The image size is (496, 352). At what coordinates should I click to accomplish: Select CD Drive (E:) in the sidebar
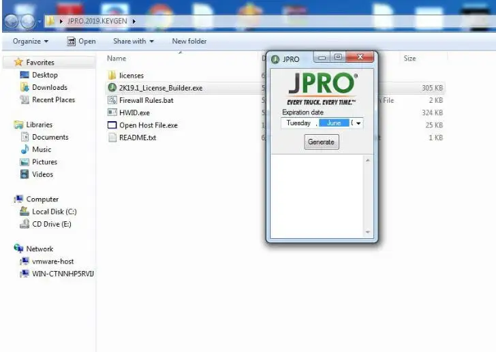click(x=52, y=224)
